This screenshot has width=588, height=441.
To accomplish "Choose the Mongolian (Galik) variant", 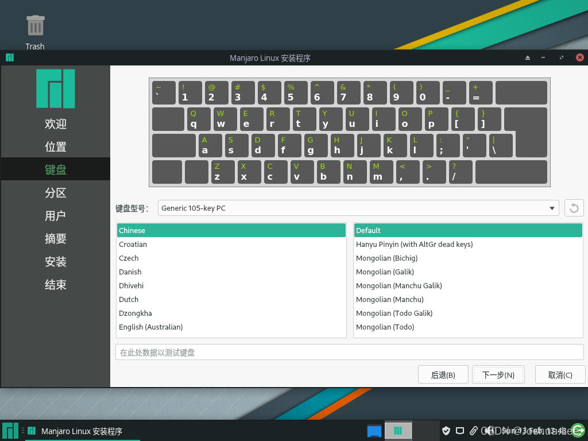I will coord(468,272).
